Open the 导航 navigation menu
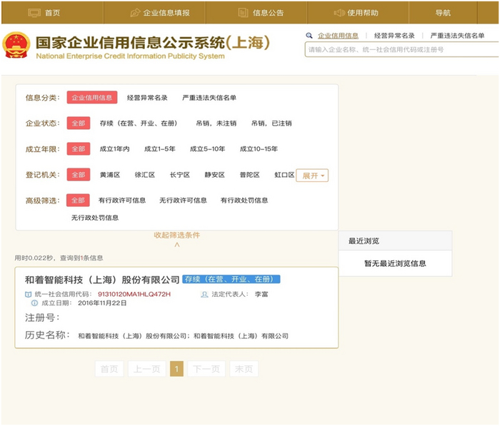The image size is (500, 426). (443, 13)
